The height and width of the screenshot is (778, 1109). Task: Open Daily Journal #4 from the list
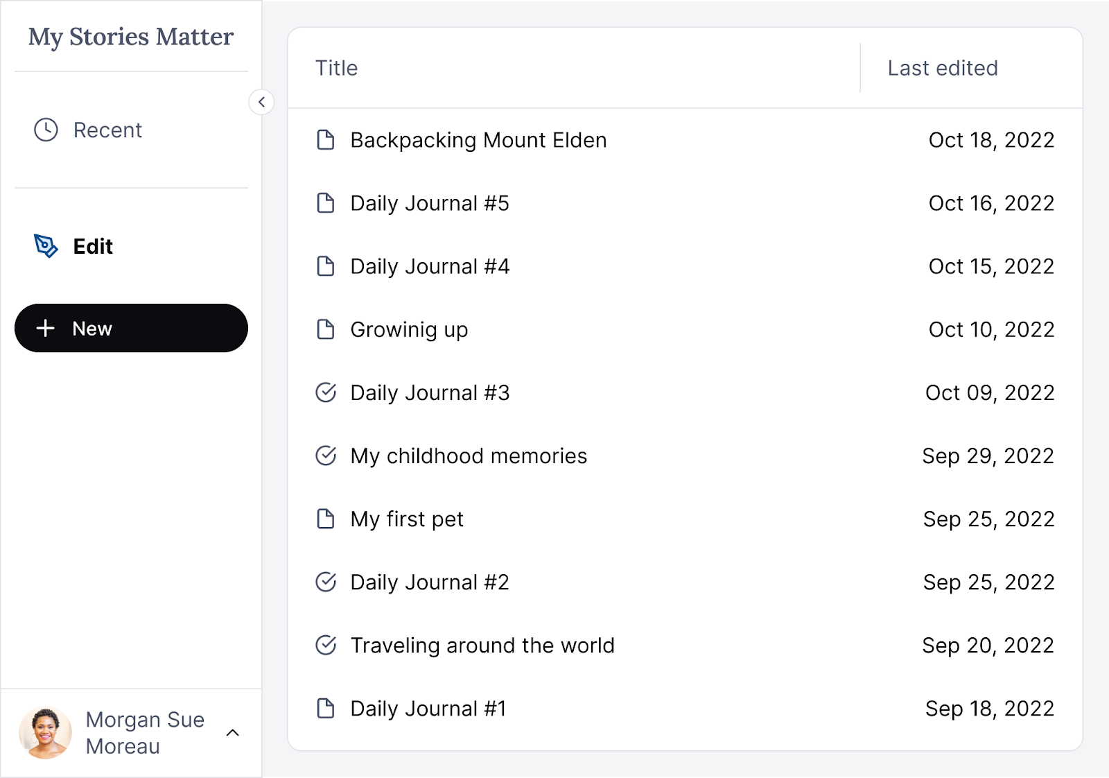click(430, 266)
